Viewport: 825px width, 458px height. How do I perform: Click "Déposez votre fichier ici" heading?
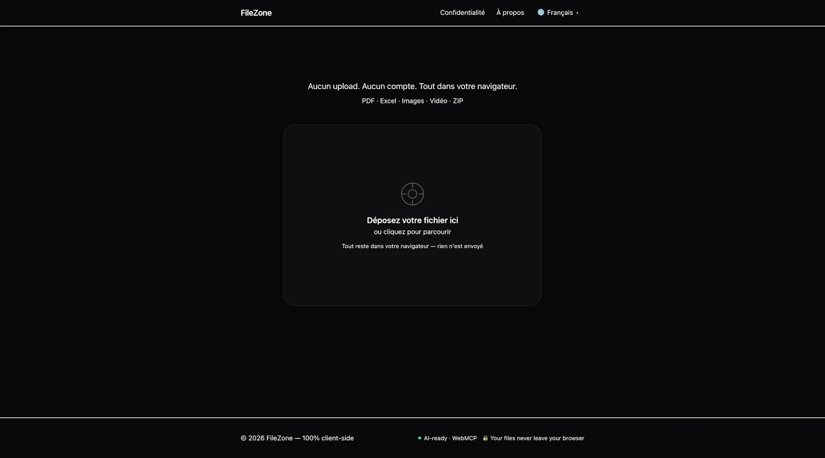click(412, 220)
